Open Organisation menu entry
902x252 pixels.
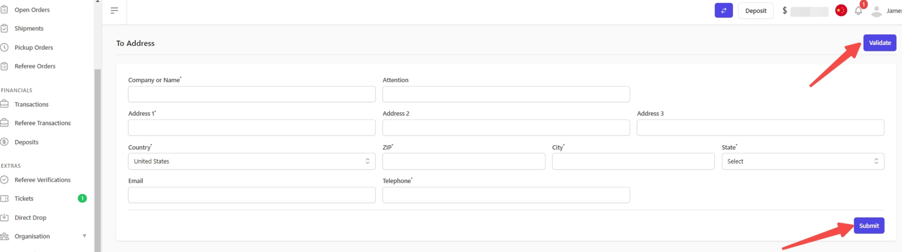tap(32, 236)
